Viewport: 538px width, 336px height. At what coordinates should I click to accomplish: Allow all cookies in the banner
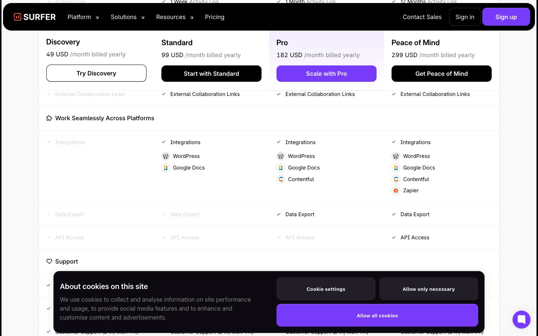tap(377, 315)
